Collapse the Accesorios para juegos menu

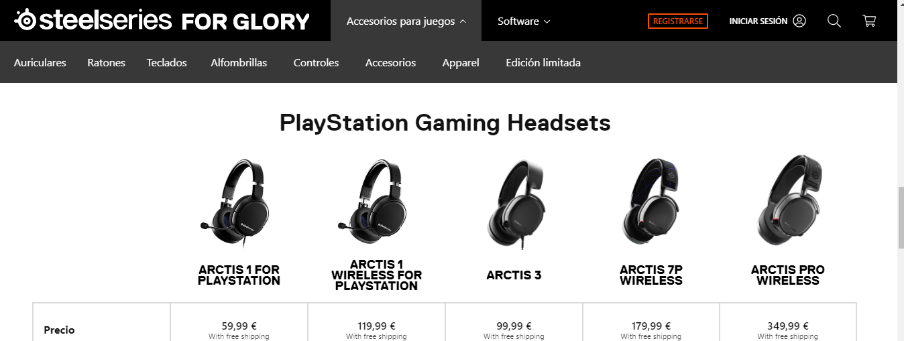coord(406,21)
